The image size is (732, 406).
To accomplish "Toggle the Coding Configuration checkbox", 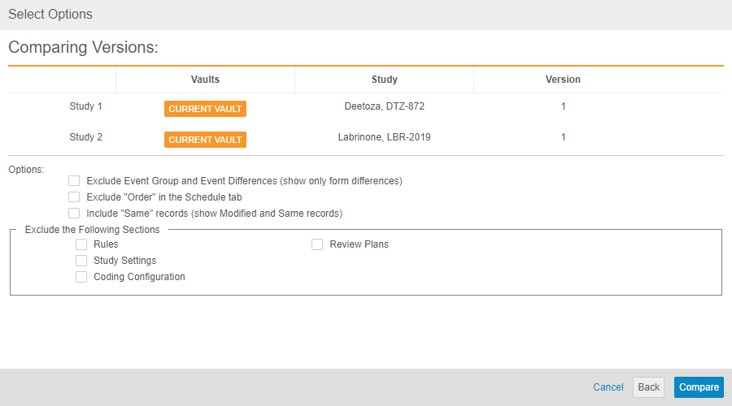I will click(x=81, y=277).
